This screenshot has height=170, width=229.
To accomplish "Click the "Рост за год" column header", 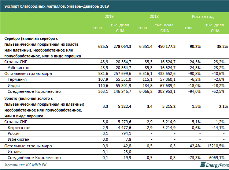I will [203, 17].
